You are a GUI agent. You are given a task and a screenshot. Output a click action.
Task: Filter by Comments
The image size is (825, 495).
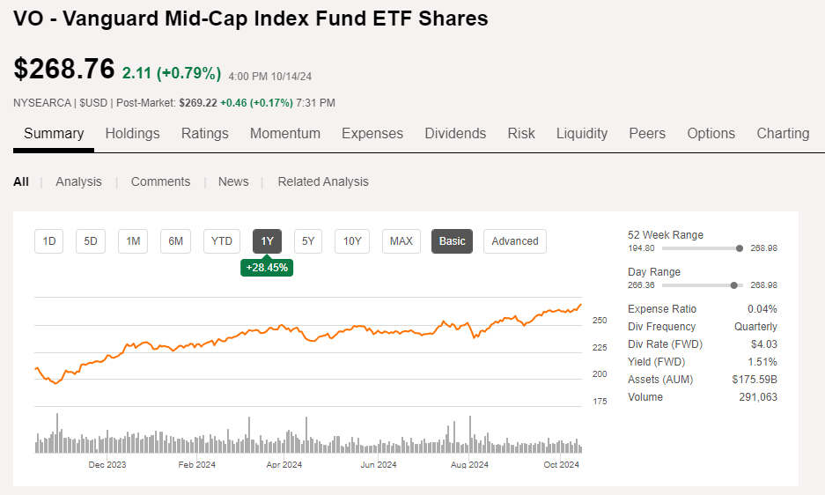click(160, 181)
